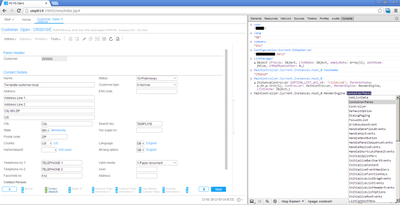The height and width of the screenshot is (205, 400).
Task: Click the Language field browse arrow
Action: tap(143, 144)
